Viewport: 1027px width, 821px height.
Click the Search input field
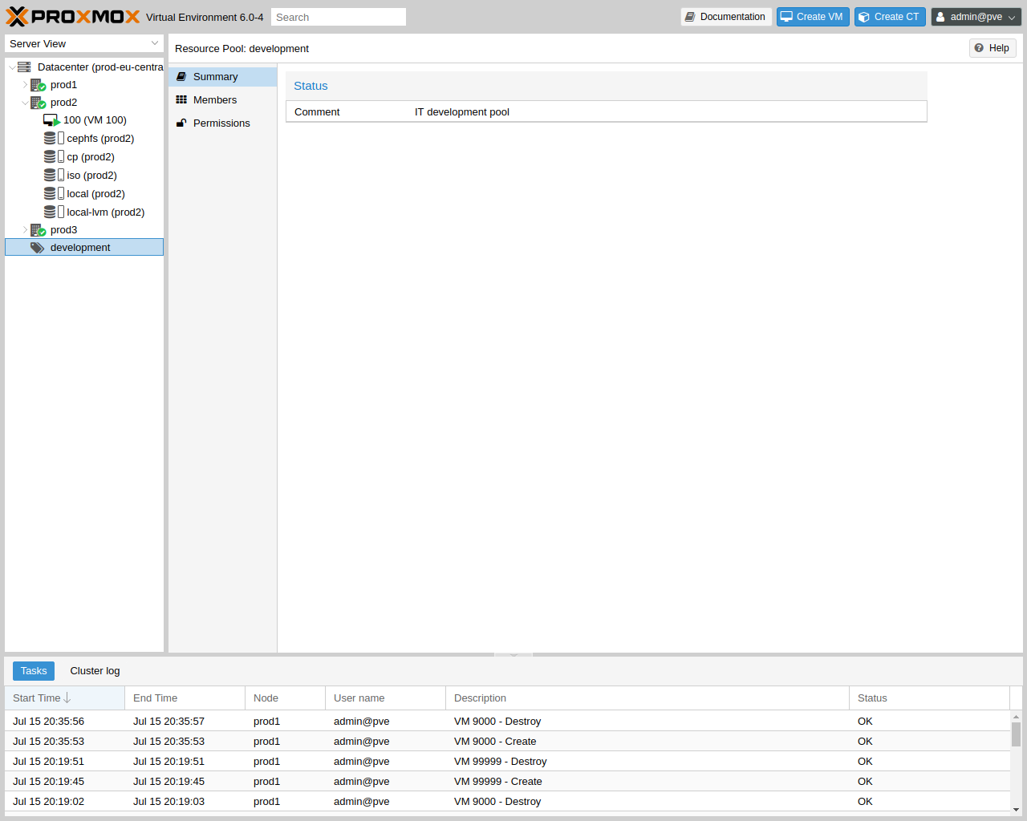pyautogui.click(x=338, y=17)
